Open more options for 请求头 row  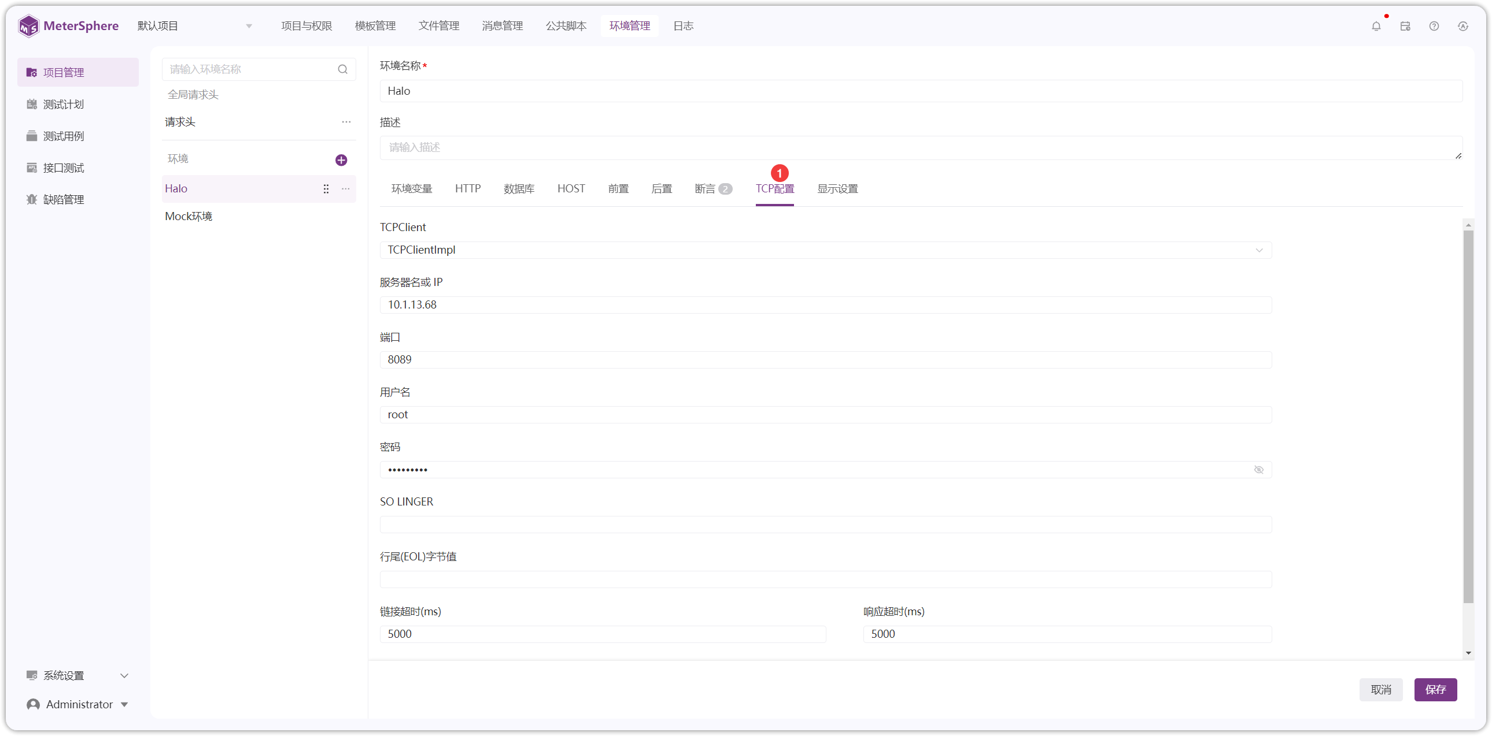coord(346,122)
